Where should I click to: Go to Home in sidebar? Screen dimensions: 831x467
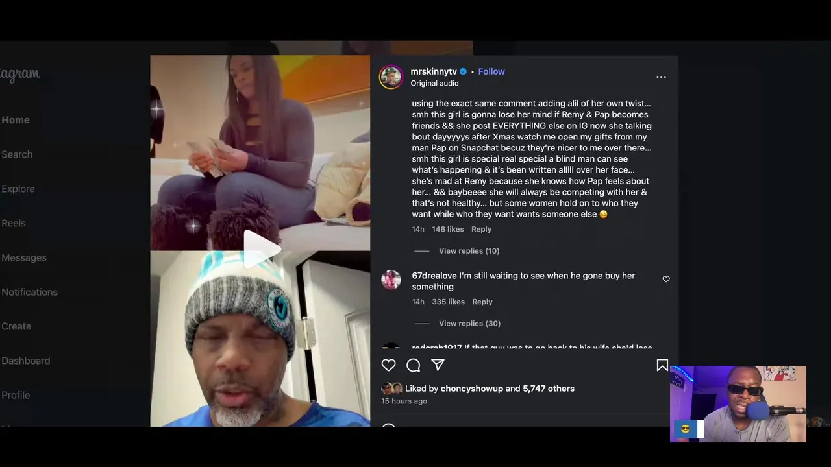pos(16,120)
